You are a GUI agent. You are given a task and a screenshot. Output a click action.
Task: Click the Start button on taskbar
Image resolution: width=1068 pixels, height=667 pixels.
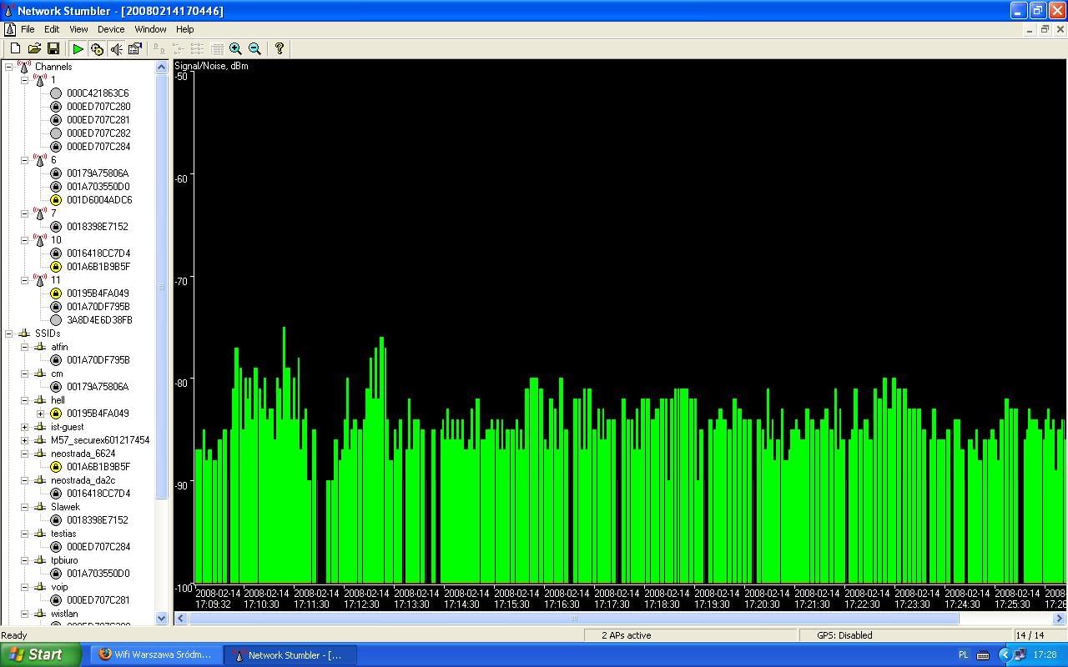point(41,654)
